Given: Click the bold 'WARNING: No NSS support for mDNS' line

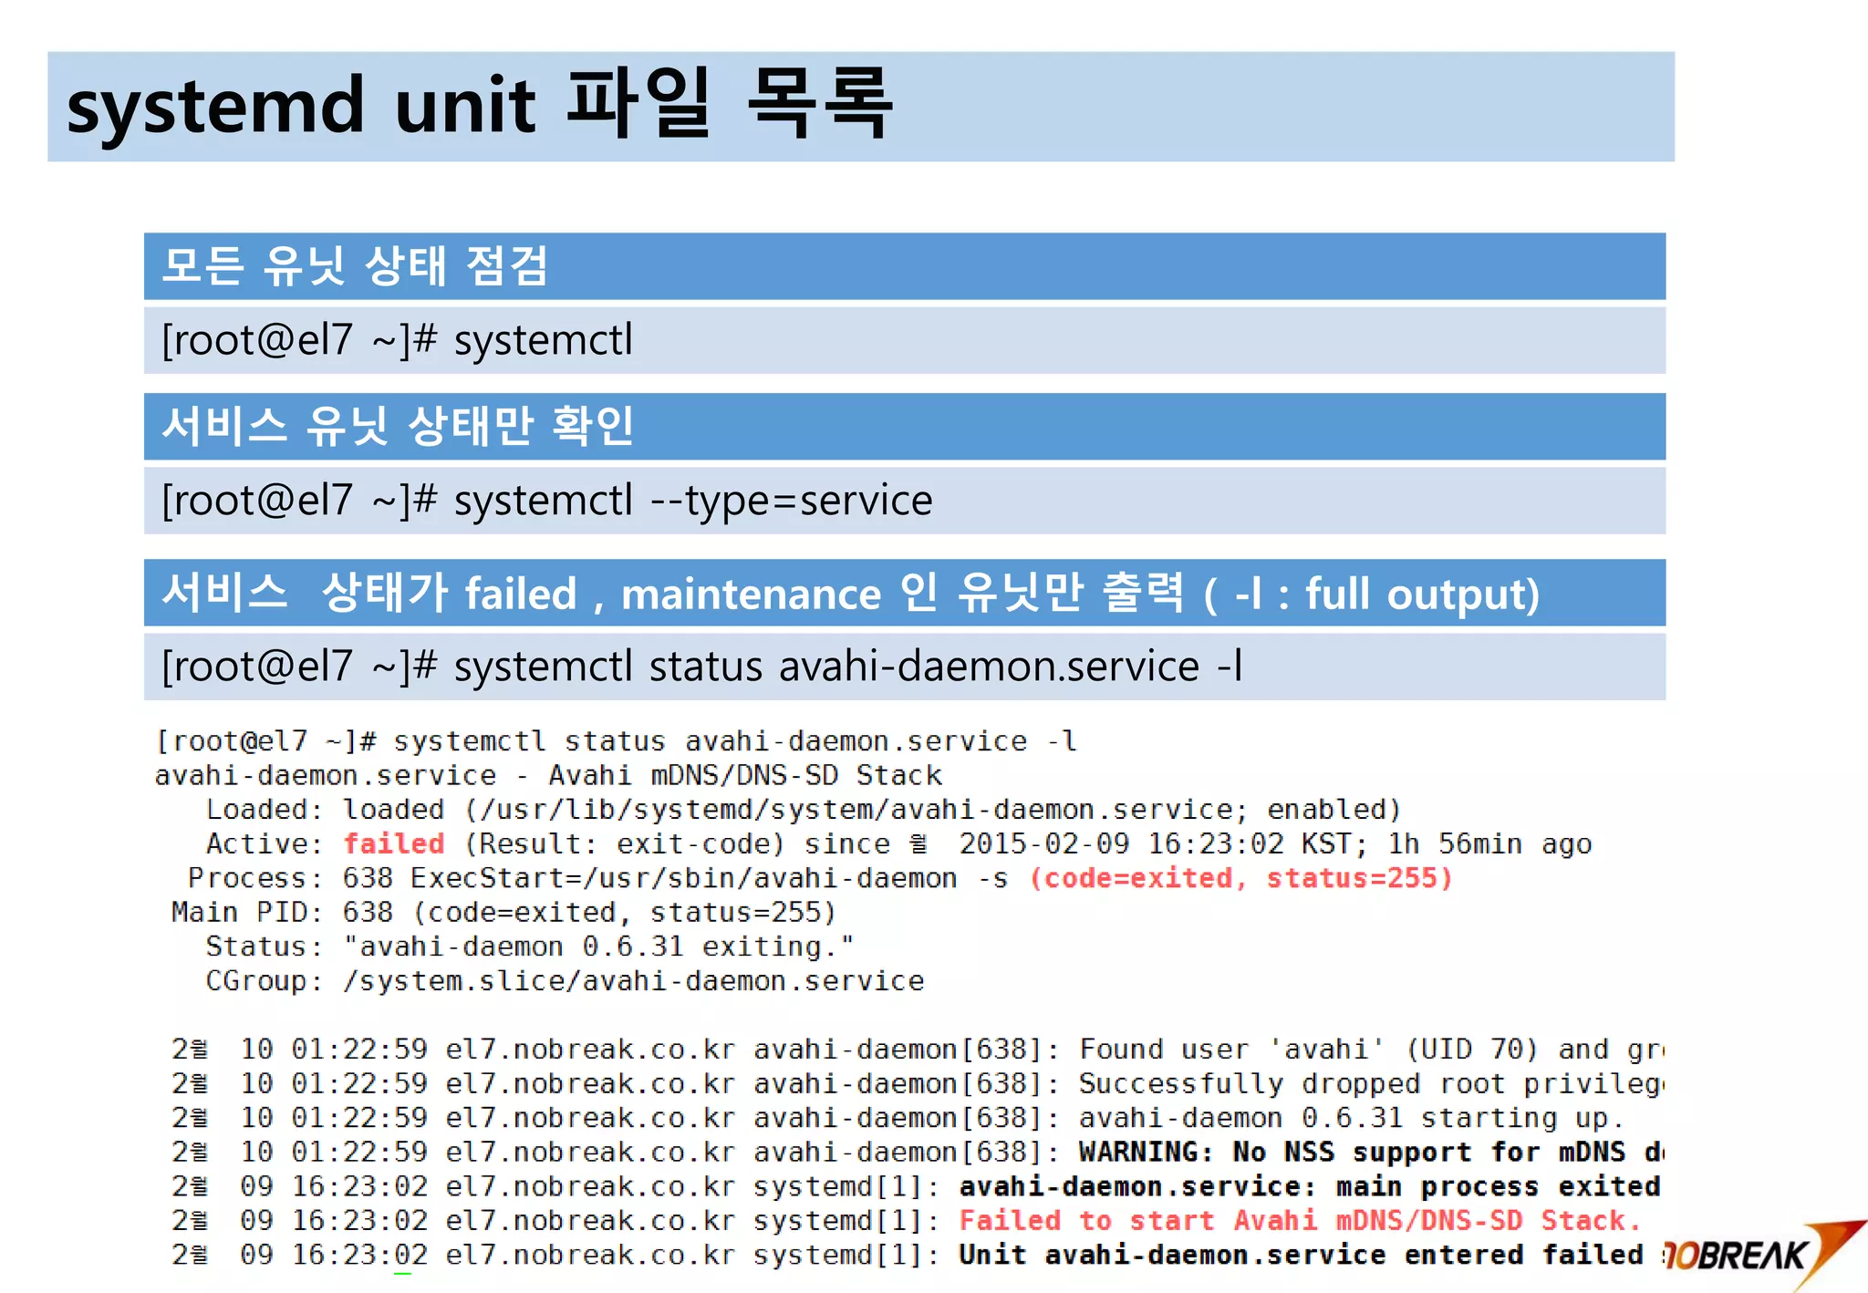Looking at the screenshot, I should pos(918,1153).
